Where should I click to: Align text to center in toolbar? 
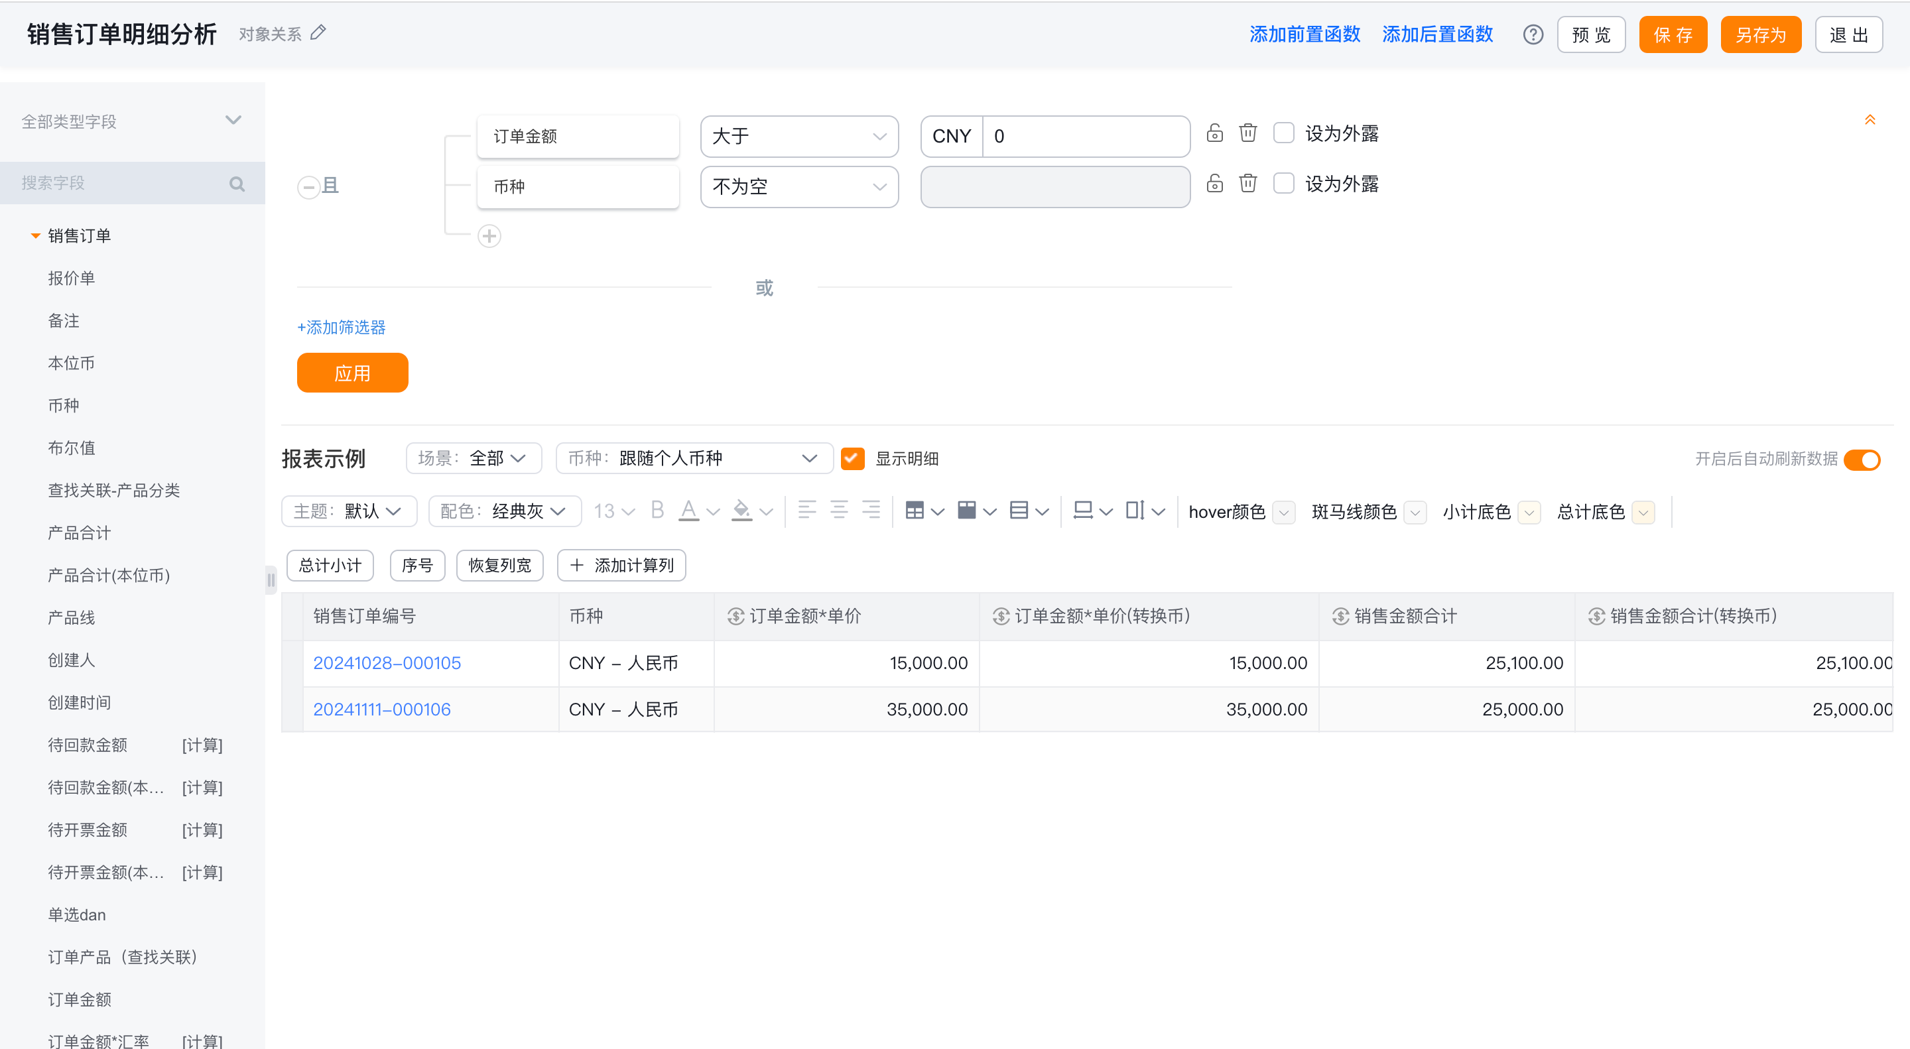[838, 510]
